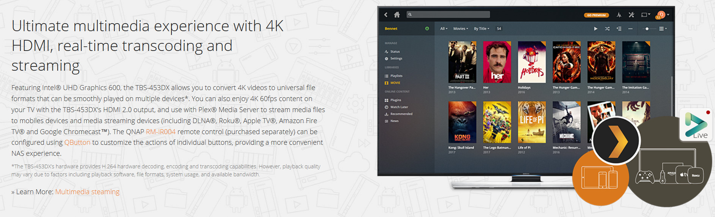Click the Apple TV device icon
Viewport: 715px width, 217px height.
tap(683, 174)
